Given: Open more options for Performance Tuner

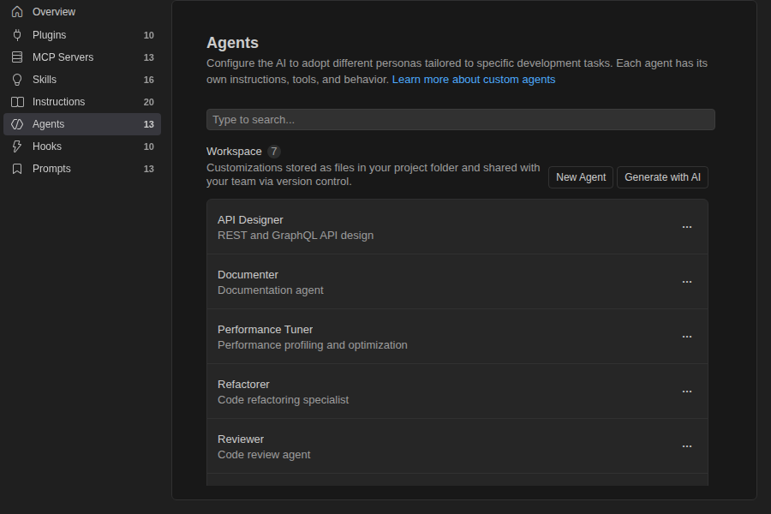Looking at the screenshot, I should 687,337.
